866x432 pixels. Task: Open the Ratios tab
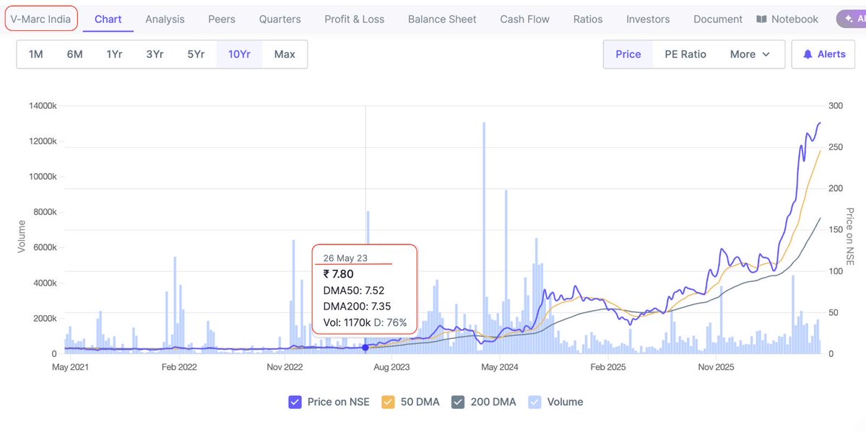coord(588,19)
